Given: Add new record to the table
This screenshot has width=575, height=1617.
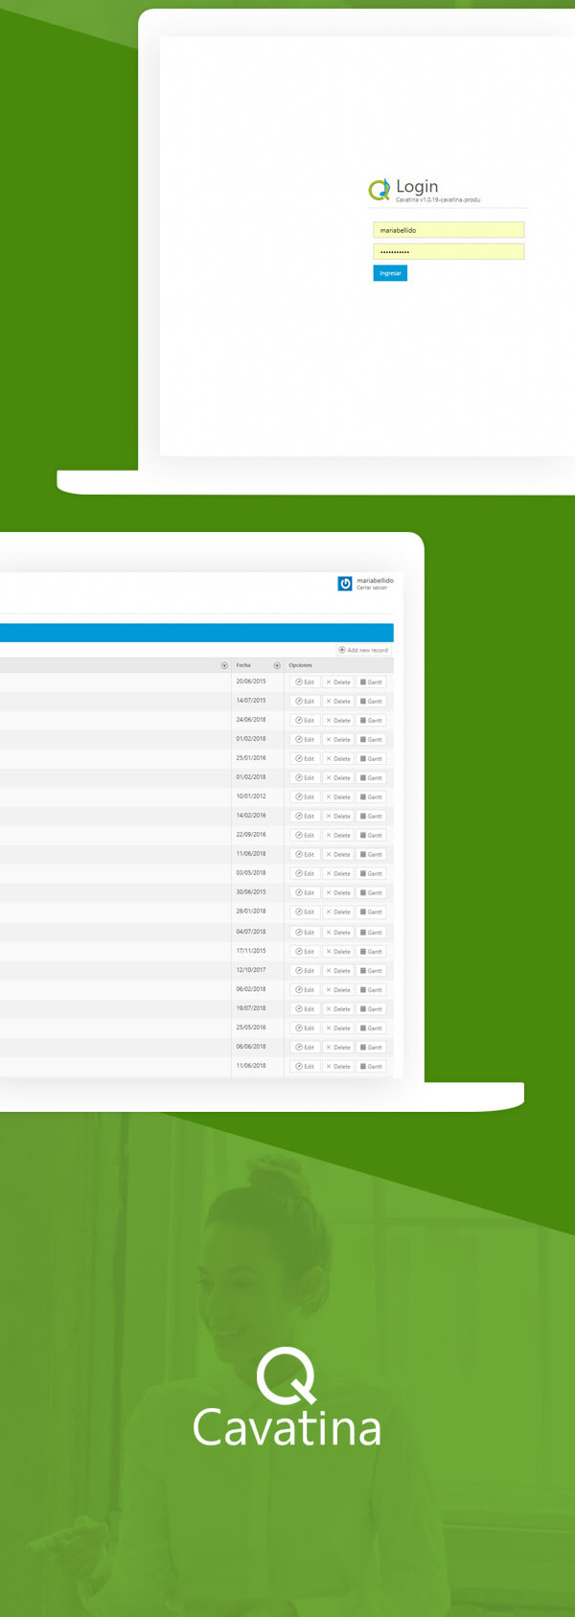Looking at the screenshot, I should [x=363, y=650].
